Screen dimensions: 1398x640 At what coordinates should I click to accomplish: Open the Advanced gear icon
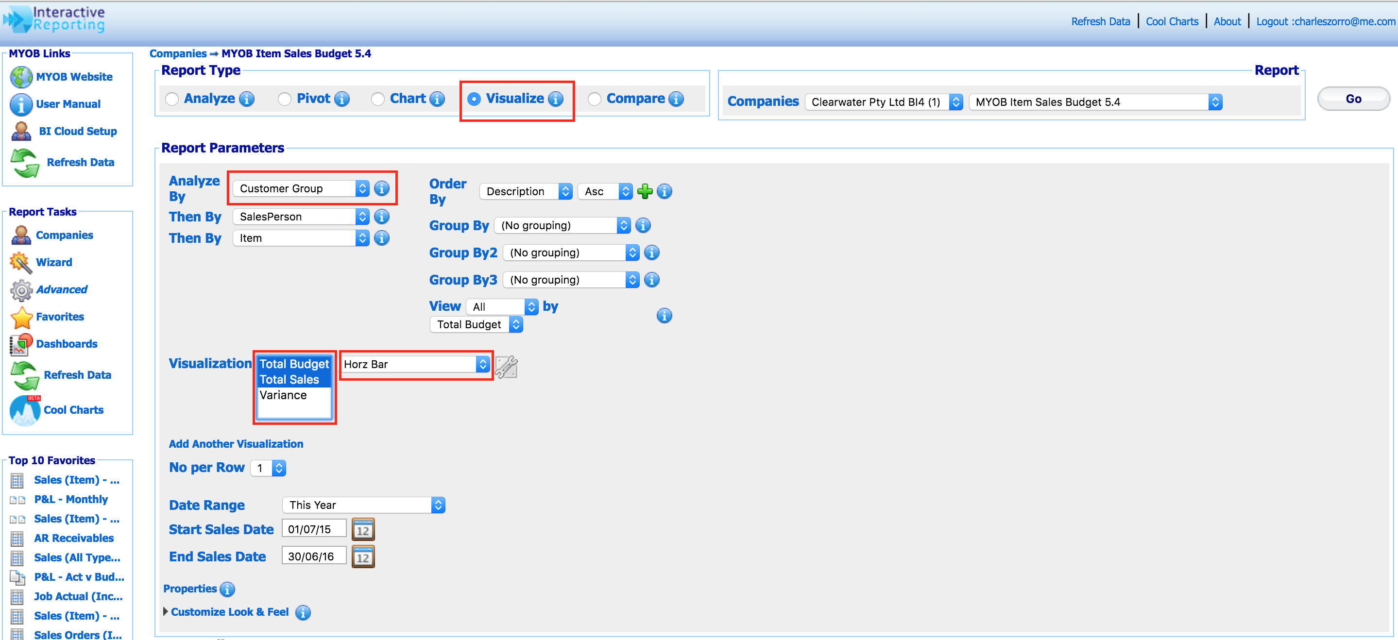[x=21, y=290]
